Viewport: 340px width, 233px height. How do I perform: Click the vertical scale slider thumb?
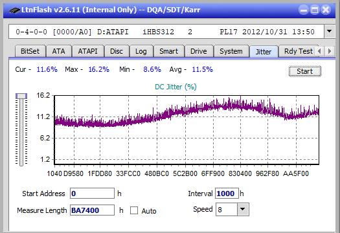tap(21, 96)
